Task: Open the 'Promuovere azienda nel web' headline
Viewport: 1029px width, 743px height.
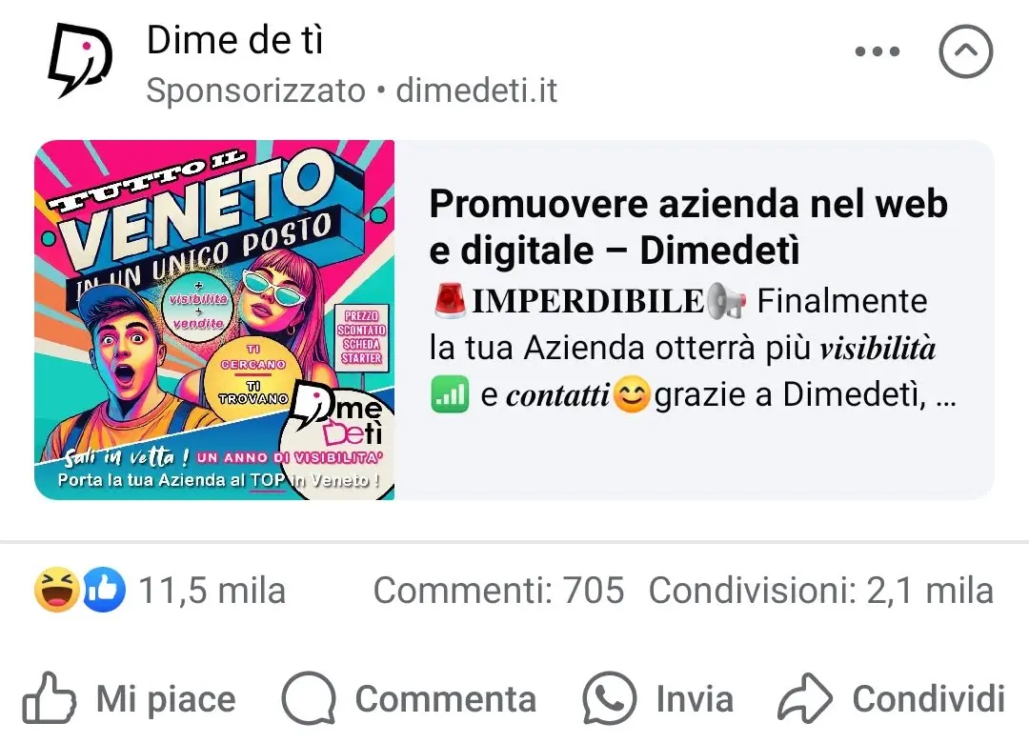Action: (689, 227)
